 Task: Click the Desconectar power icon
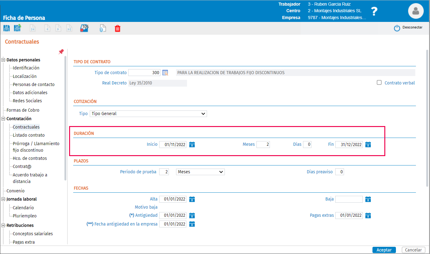pyautogui.click(x=397, y=28)
